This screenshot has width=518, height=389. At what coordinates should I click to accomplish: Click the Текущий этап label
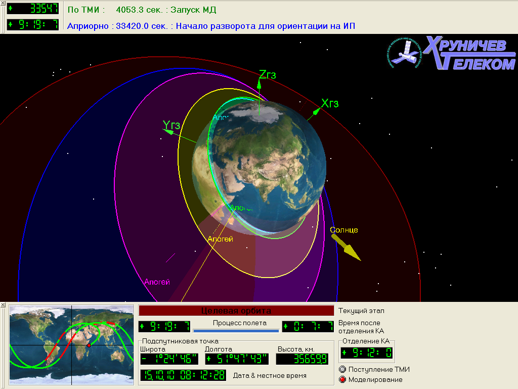pos(361,310)
